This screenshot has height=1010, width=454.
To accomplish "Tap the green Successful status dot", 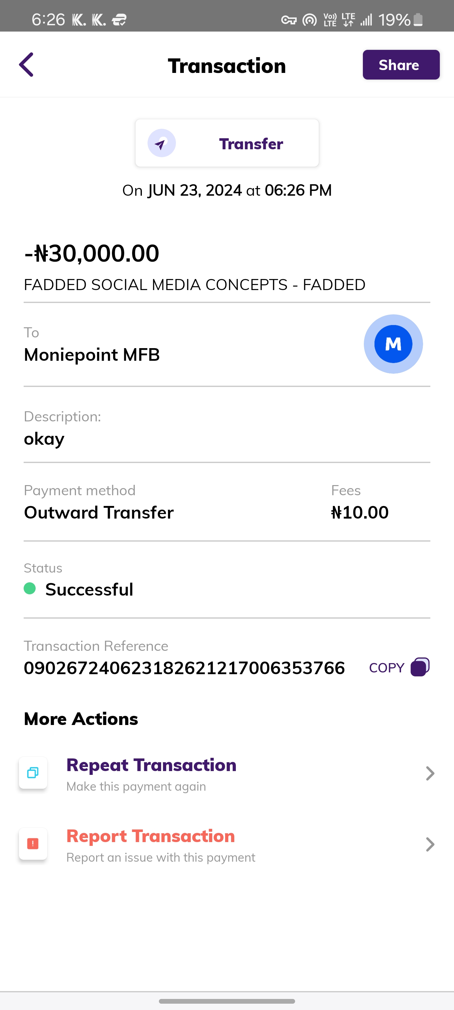I will [30, 589].
